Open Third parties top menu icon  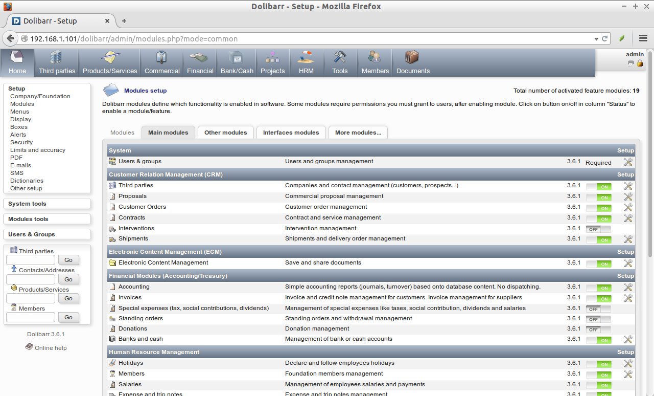click(57, 57)
